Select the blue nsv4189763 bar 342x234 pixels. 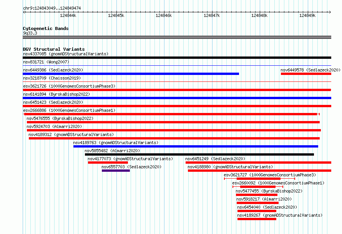click(x=196, y=146)
